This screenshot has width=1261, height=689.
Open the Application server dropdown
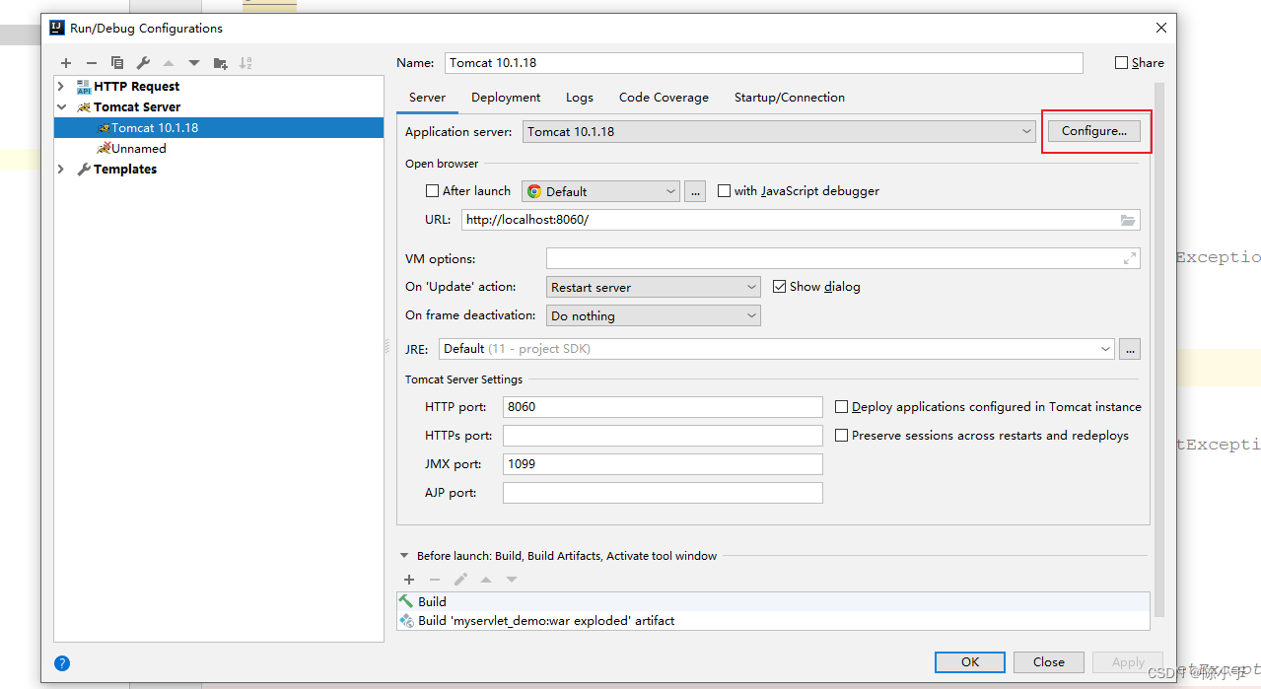point(1023,131)
